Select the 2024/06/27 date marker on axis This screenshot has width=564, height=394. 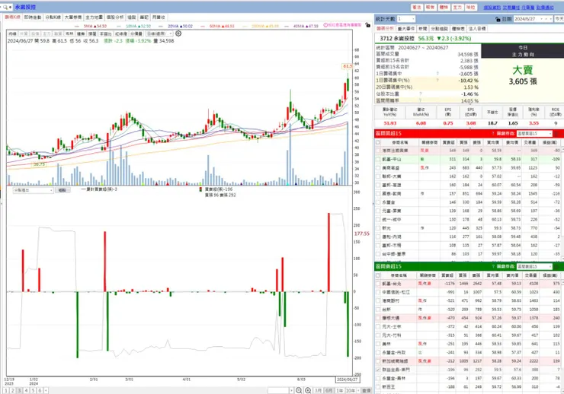[x=347, y=380]
